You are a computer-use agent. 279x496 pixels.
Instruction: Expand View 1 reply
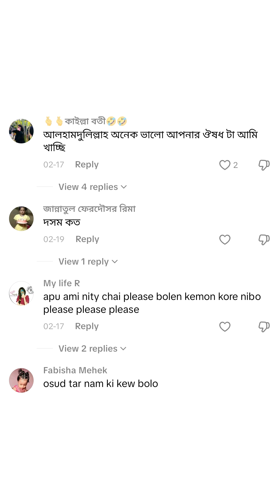(88, 261)
